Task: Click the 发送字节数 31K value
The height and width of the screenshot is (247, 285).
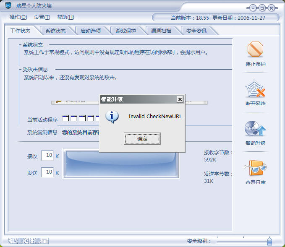Action: [209, 181]
